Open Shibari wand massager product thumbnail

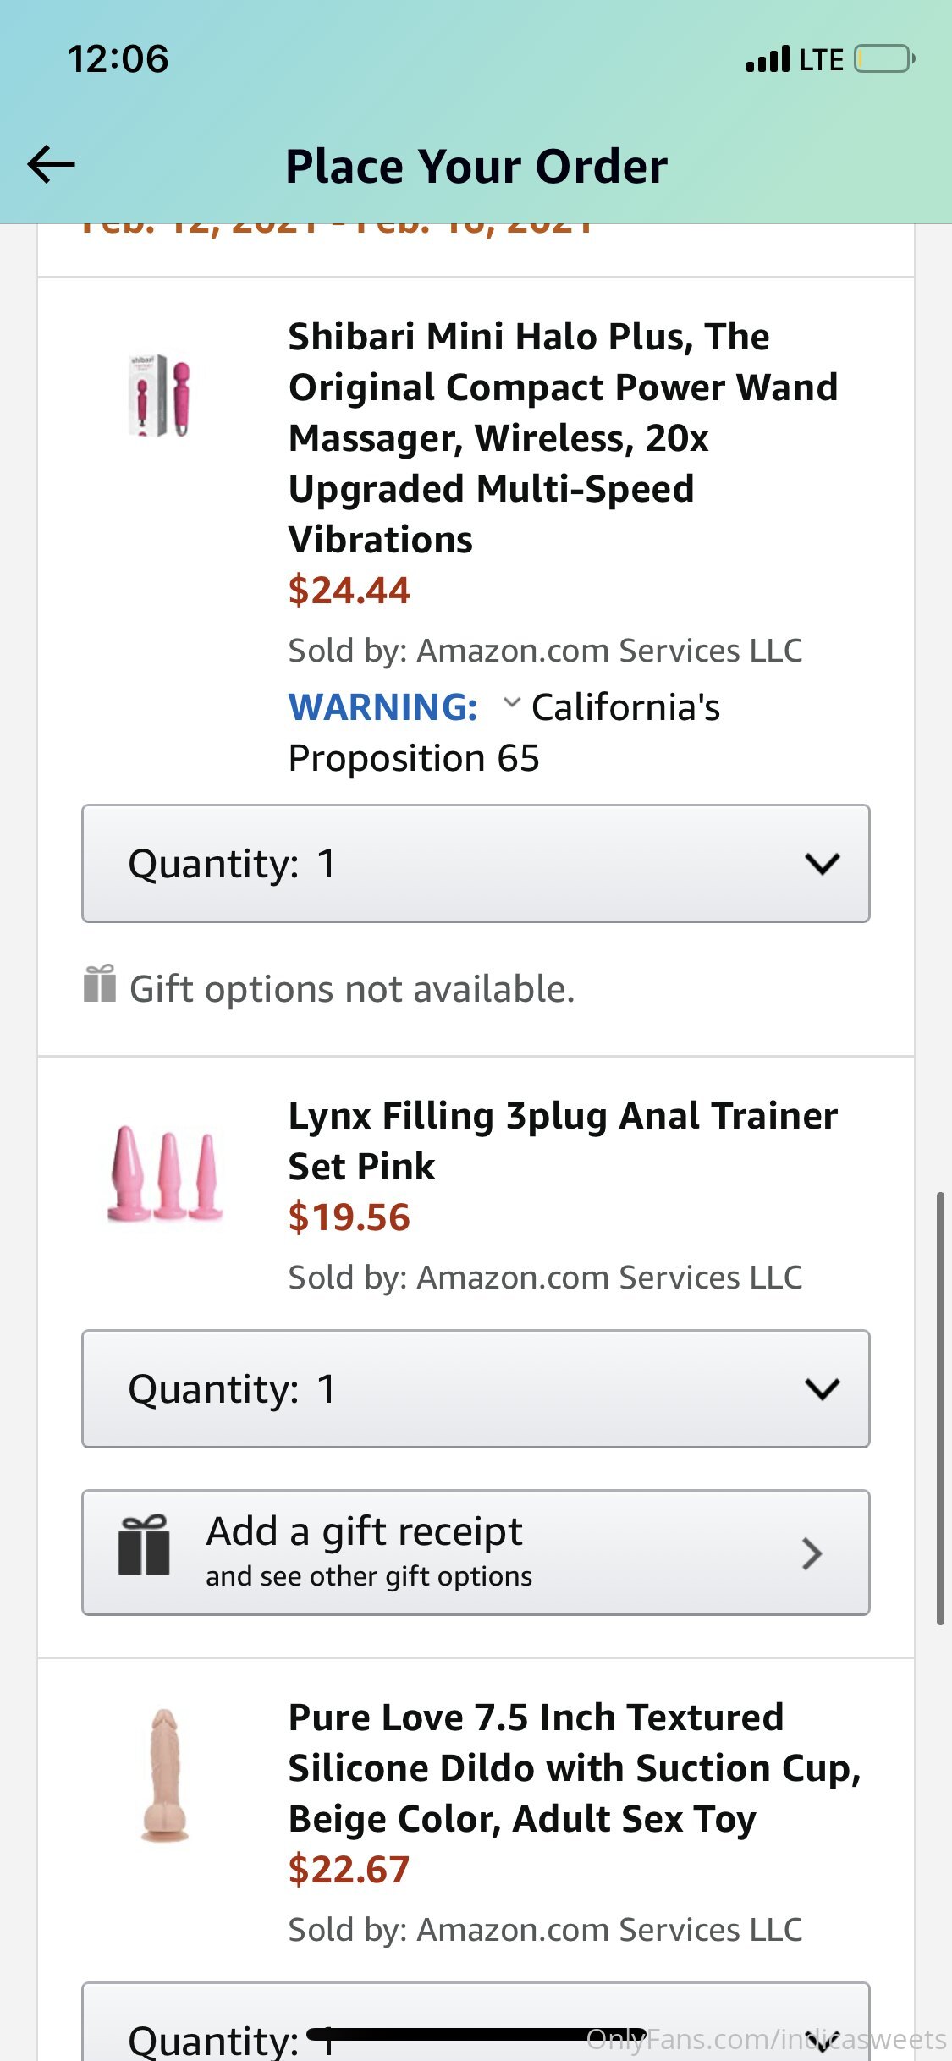(x=161, y=395)
